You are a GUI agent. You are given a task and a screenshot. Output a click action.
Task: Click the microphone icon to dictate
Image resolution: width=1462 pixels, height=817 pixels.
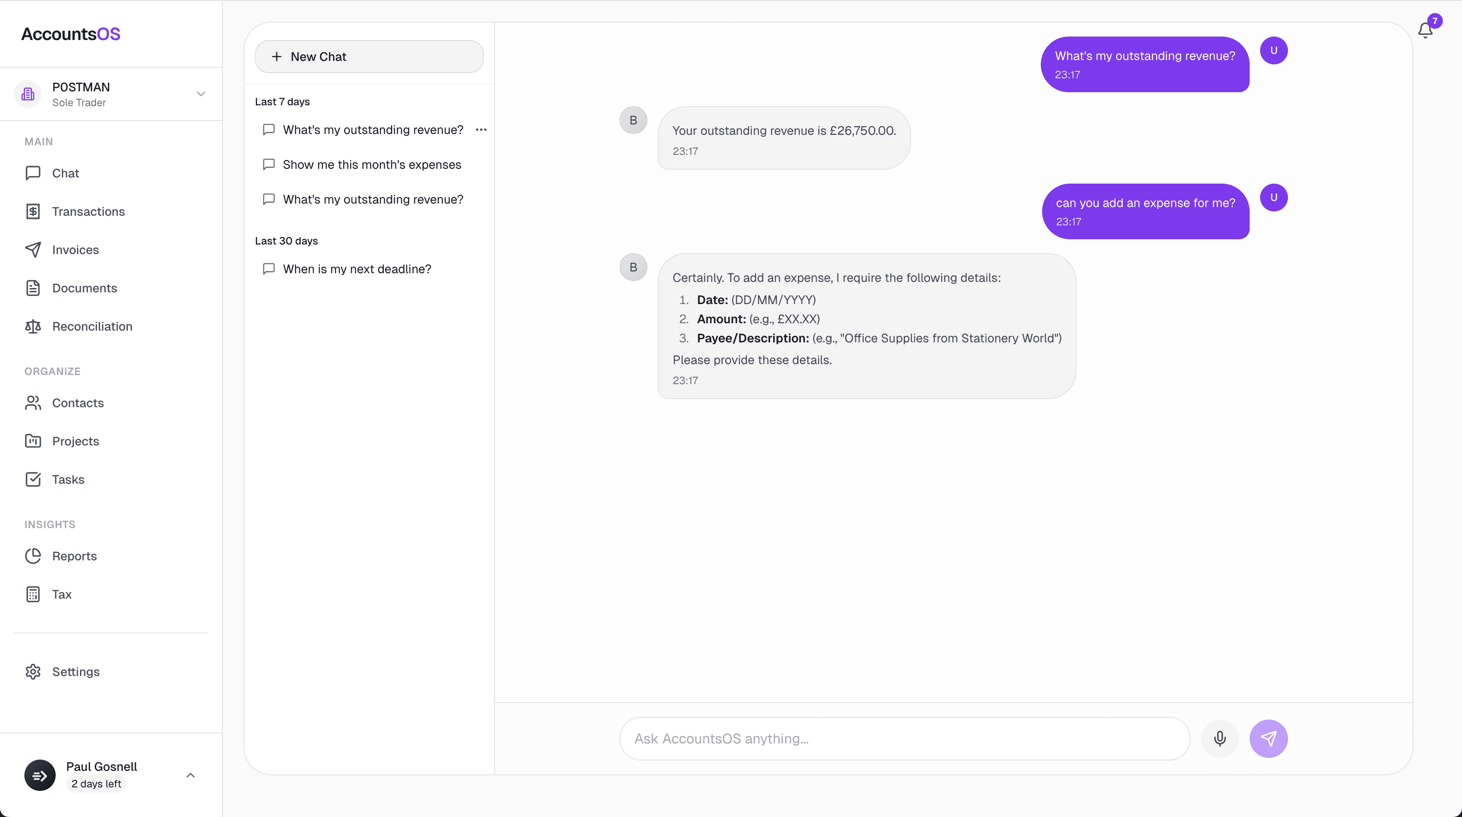(1220, 738)
